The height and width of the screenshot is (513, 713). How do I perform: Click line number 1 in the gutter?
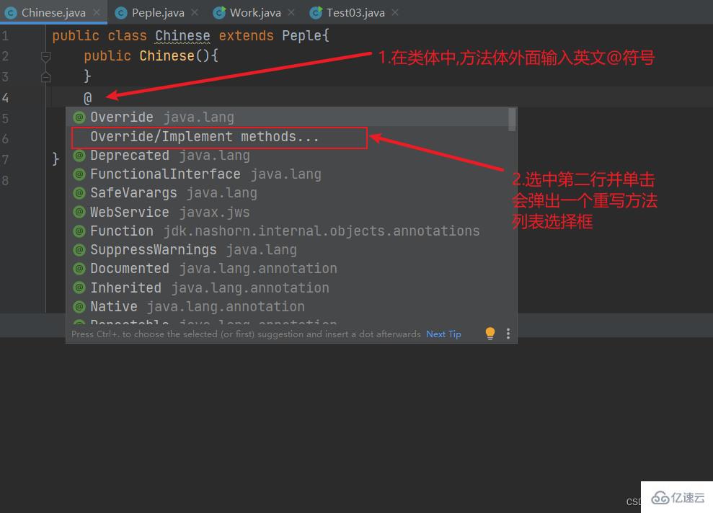pyautogui.click(x=5, y=35)
